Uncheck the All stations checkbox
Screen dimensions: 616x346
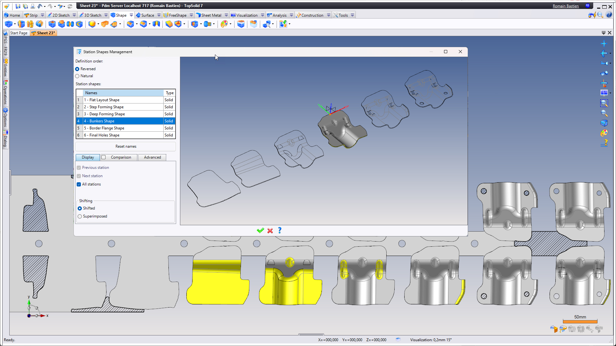click(79, 184)
